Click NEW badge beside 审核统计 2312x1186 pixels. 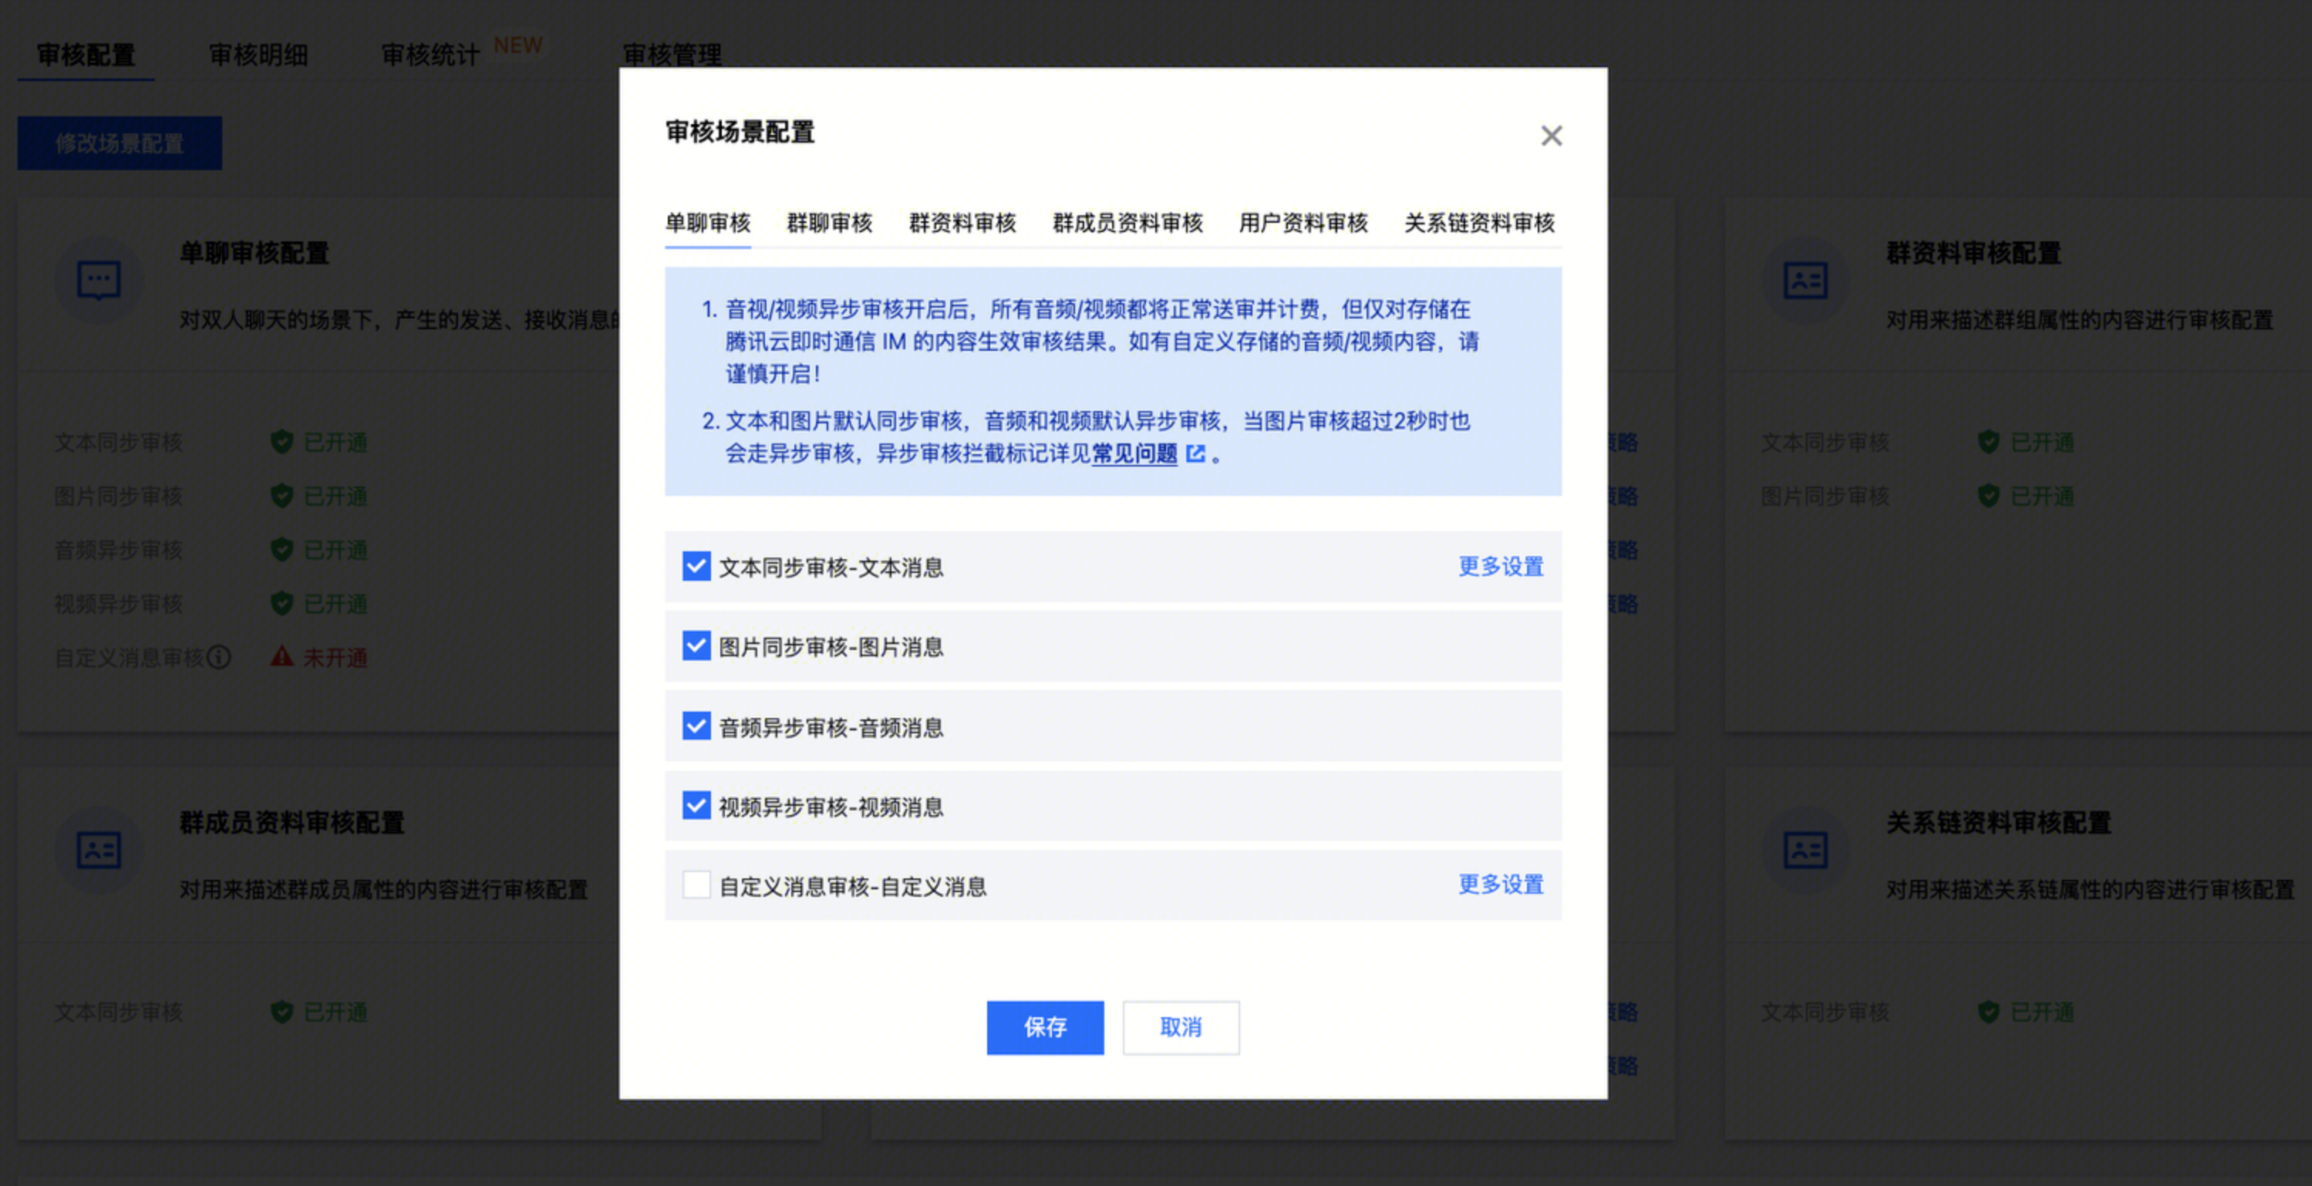point(518,45)
